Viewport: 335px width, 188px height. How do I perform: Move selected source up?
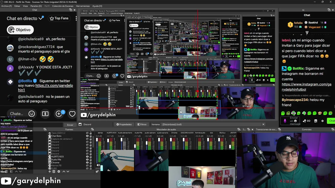point(64,172)
